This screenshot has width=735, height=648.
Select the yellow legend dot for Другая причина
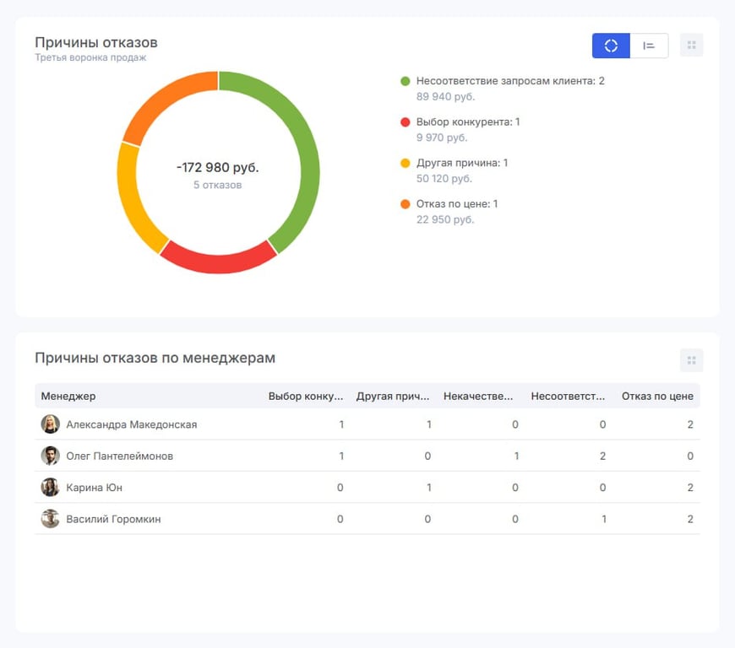(405, 163)
